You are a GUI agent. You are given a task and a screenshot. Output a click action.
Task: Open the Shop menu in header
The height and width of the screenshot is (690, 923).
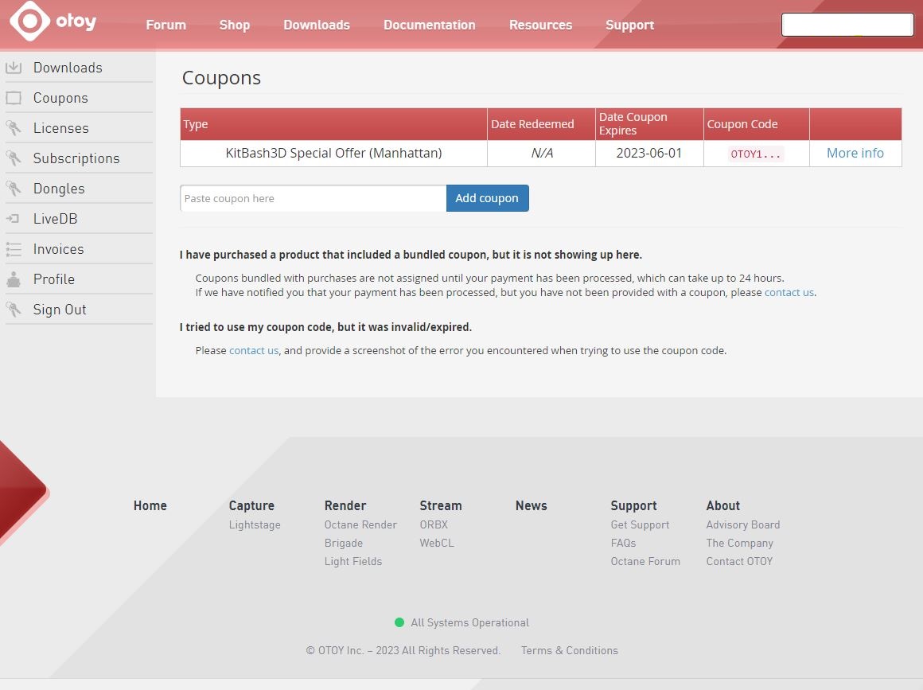(x=235, y=25)
